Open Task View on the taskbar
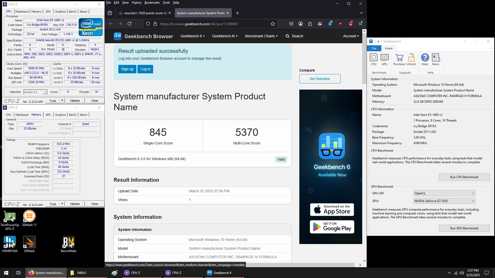Screen dimensions: 495x278 [19, 273]
